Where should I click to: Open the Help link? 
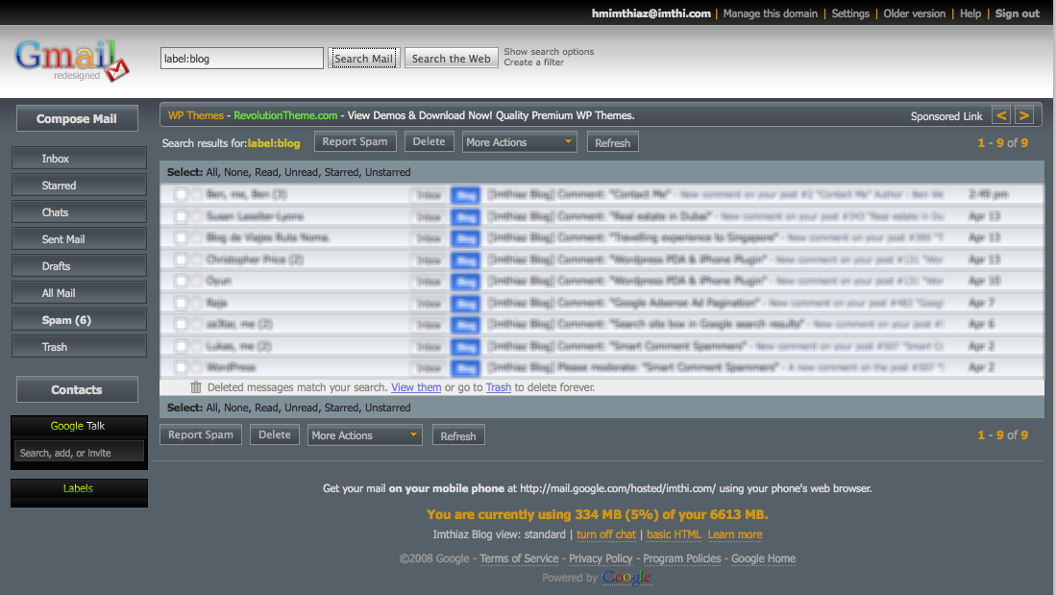970,13
